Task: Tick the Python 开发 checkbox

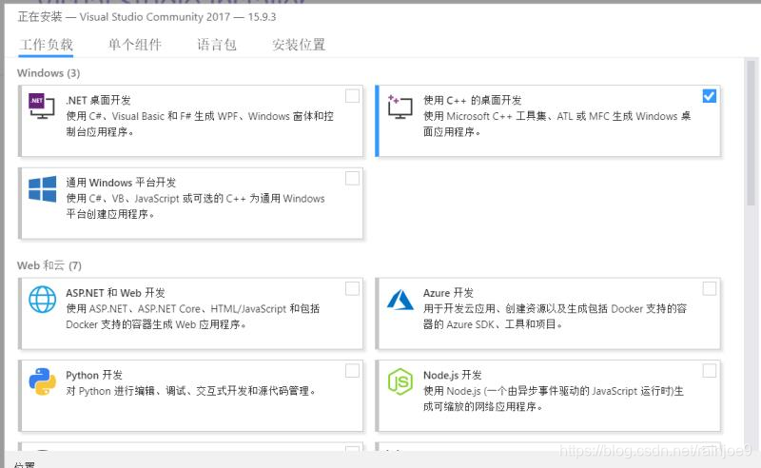Action: tap(352, 370)
